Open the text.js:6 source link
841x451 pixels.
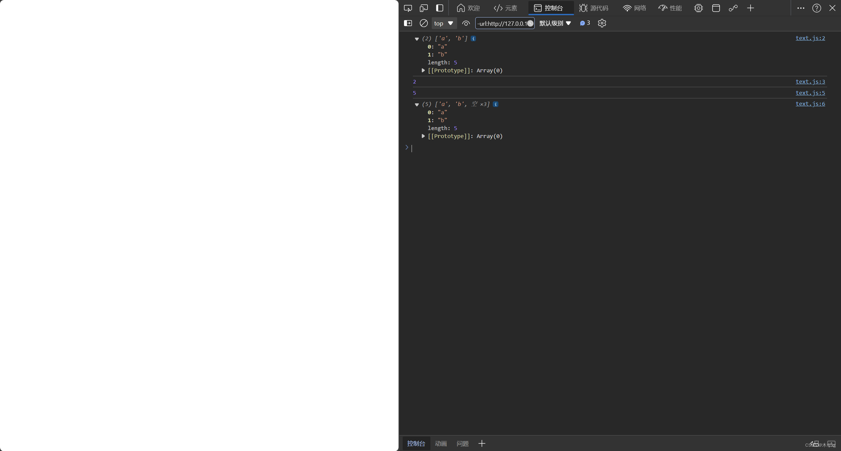(810, 103)
